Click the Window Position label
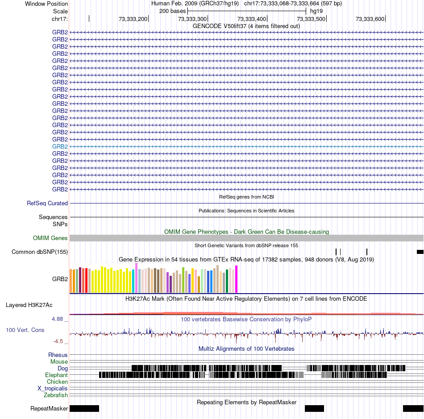This screenshot has width=424, height=419. coord(46,4)
